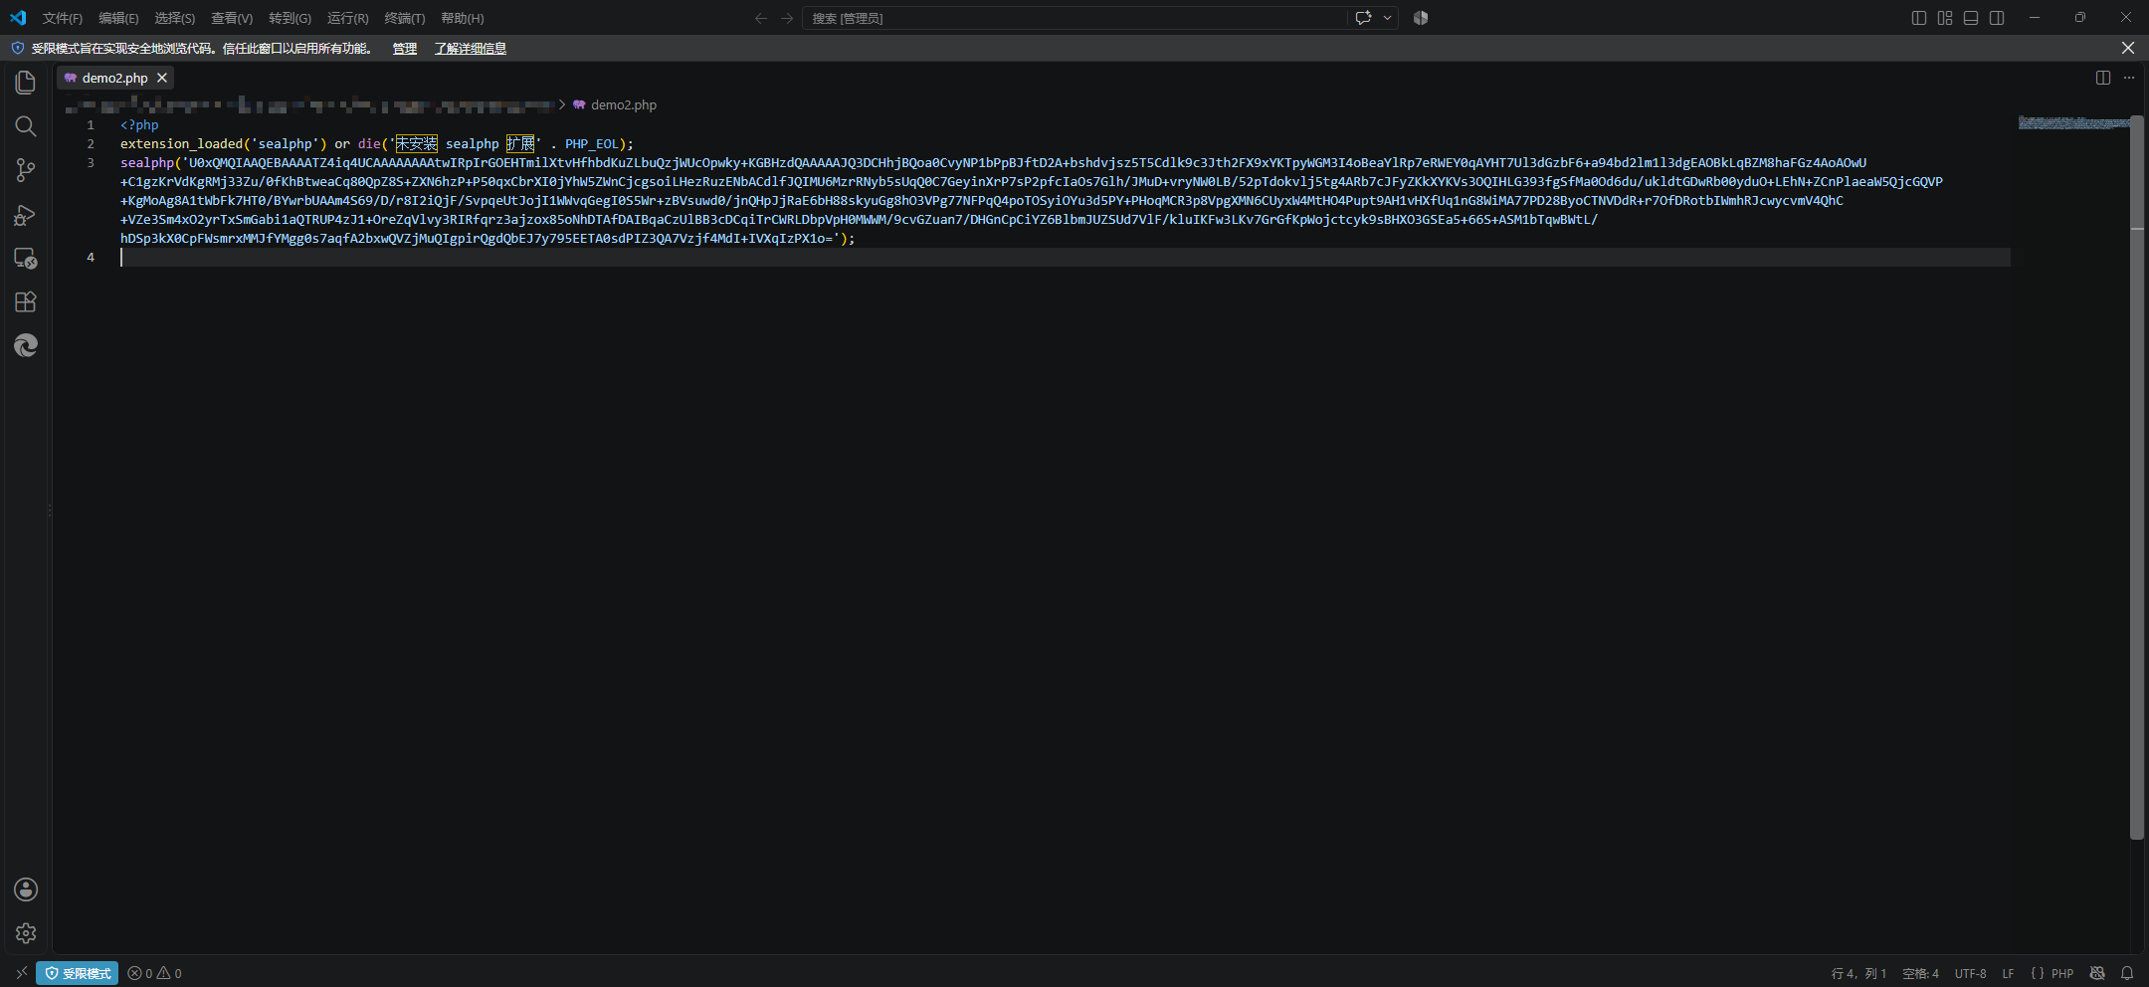Open the 终端(T) menu
The height and width of the screenshot is (987, 2149).
point(405,18)
